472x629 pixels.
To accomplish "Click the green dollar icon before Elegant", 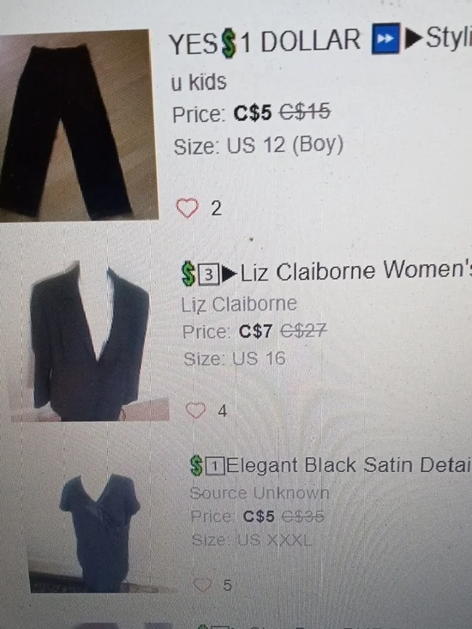I will [196, 466].
